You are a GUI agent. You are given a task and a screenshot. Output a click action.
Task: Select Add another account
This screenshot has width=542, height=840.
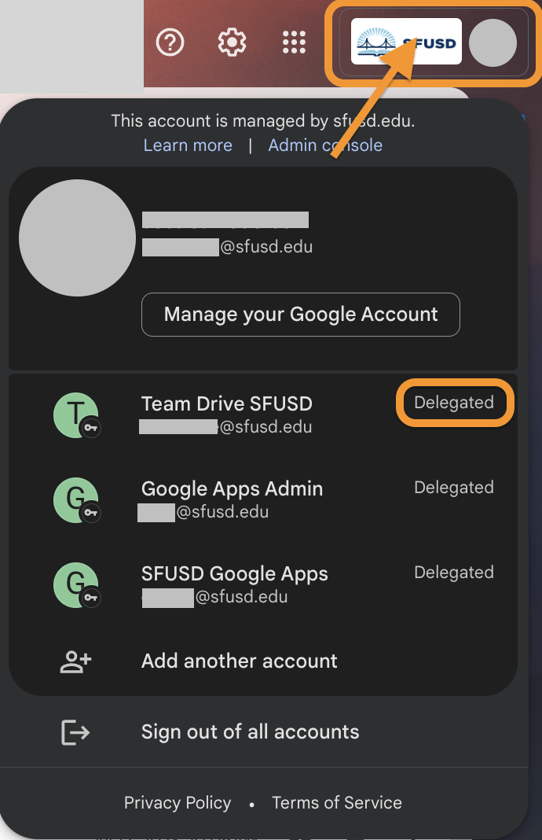(263, 661)
